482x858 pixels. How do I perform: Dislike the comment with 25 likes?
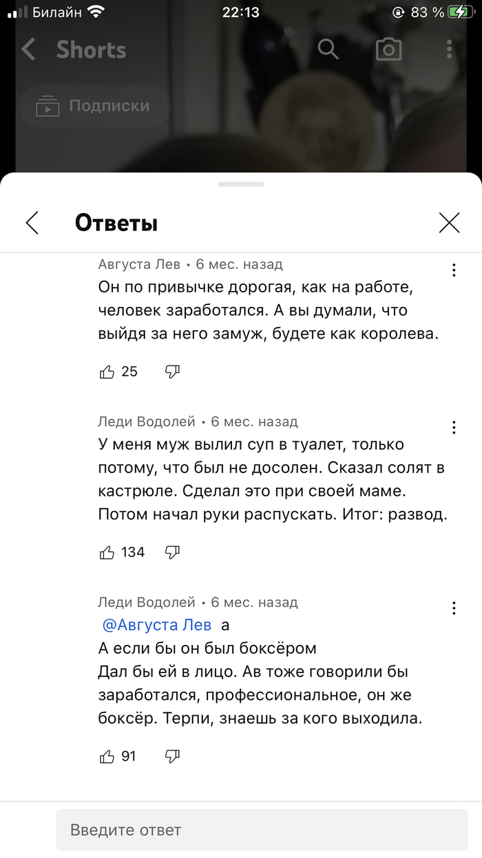pyautogui.click(x=172, y=372)
